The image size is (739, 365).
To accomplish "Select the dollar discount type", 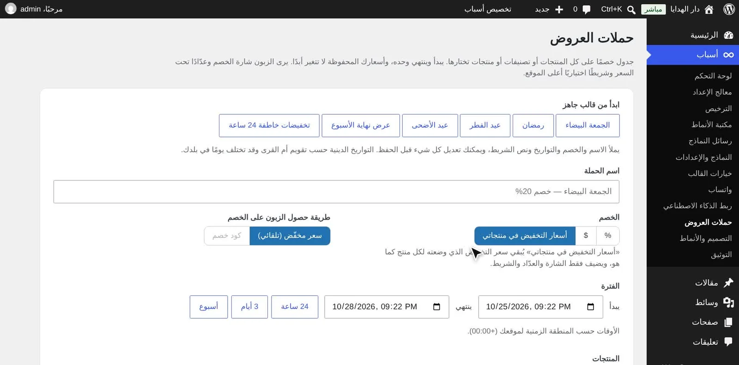I will tap(586, 236).
